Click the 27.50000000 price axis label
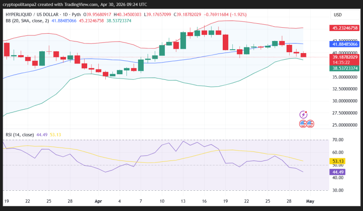Viewport: 363px width, 211px height. tap(345, 113)
